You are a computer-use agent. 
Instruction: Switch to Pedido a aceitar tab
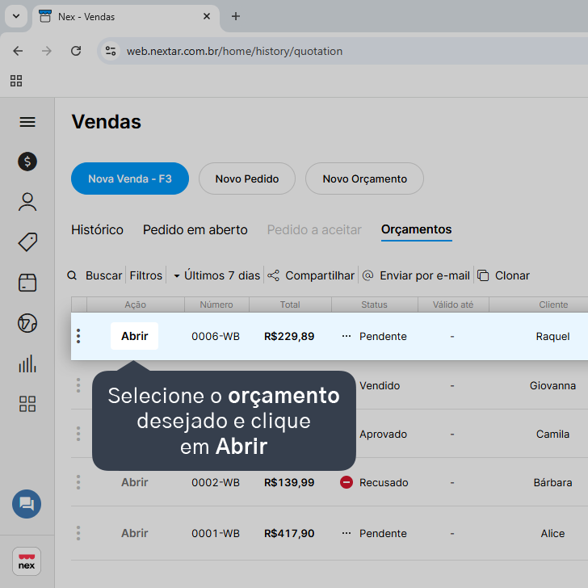click(x=314, y=229)
